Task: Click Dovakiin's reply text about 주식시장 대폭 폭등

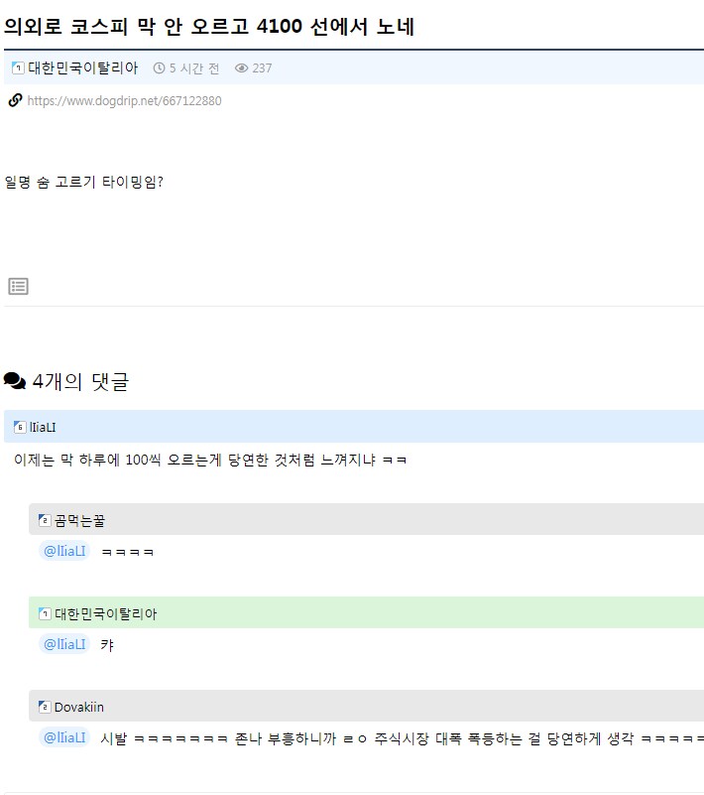Action: 403,738
